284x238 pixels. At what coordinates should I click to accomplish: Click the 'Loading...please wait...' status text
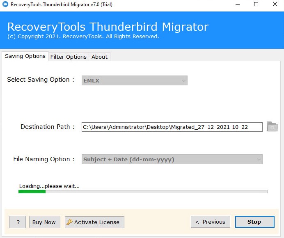(49, 186)
